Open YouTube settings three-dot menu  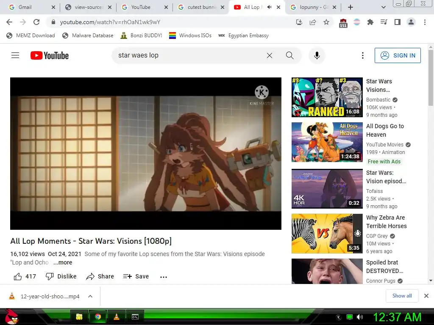[x=363, y=55]
